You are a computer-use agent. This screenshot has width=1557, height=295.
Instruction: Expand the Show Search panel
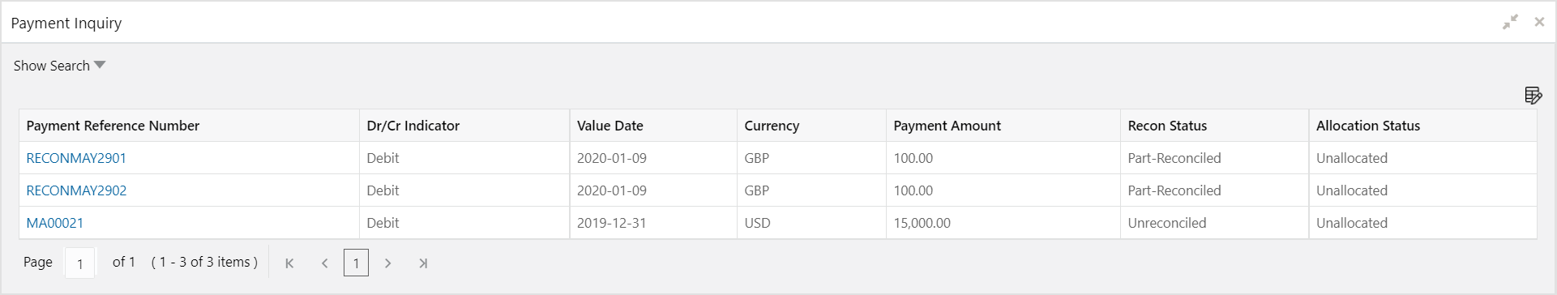point(59,66)
